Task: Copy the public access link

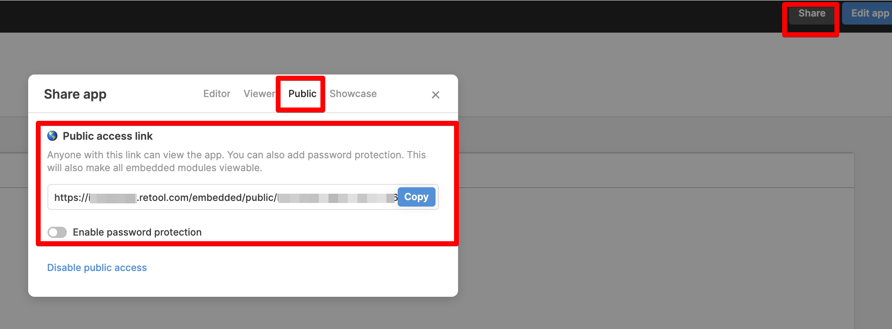Action: 416,197
